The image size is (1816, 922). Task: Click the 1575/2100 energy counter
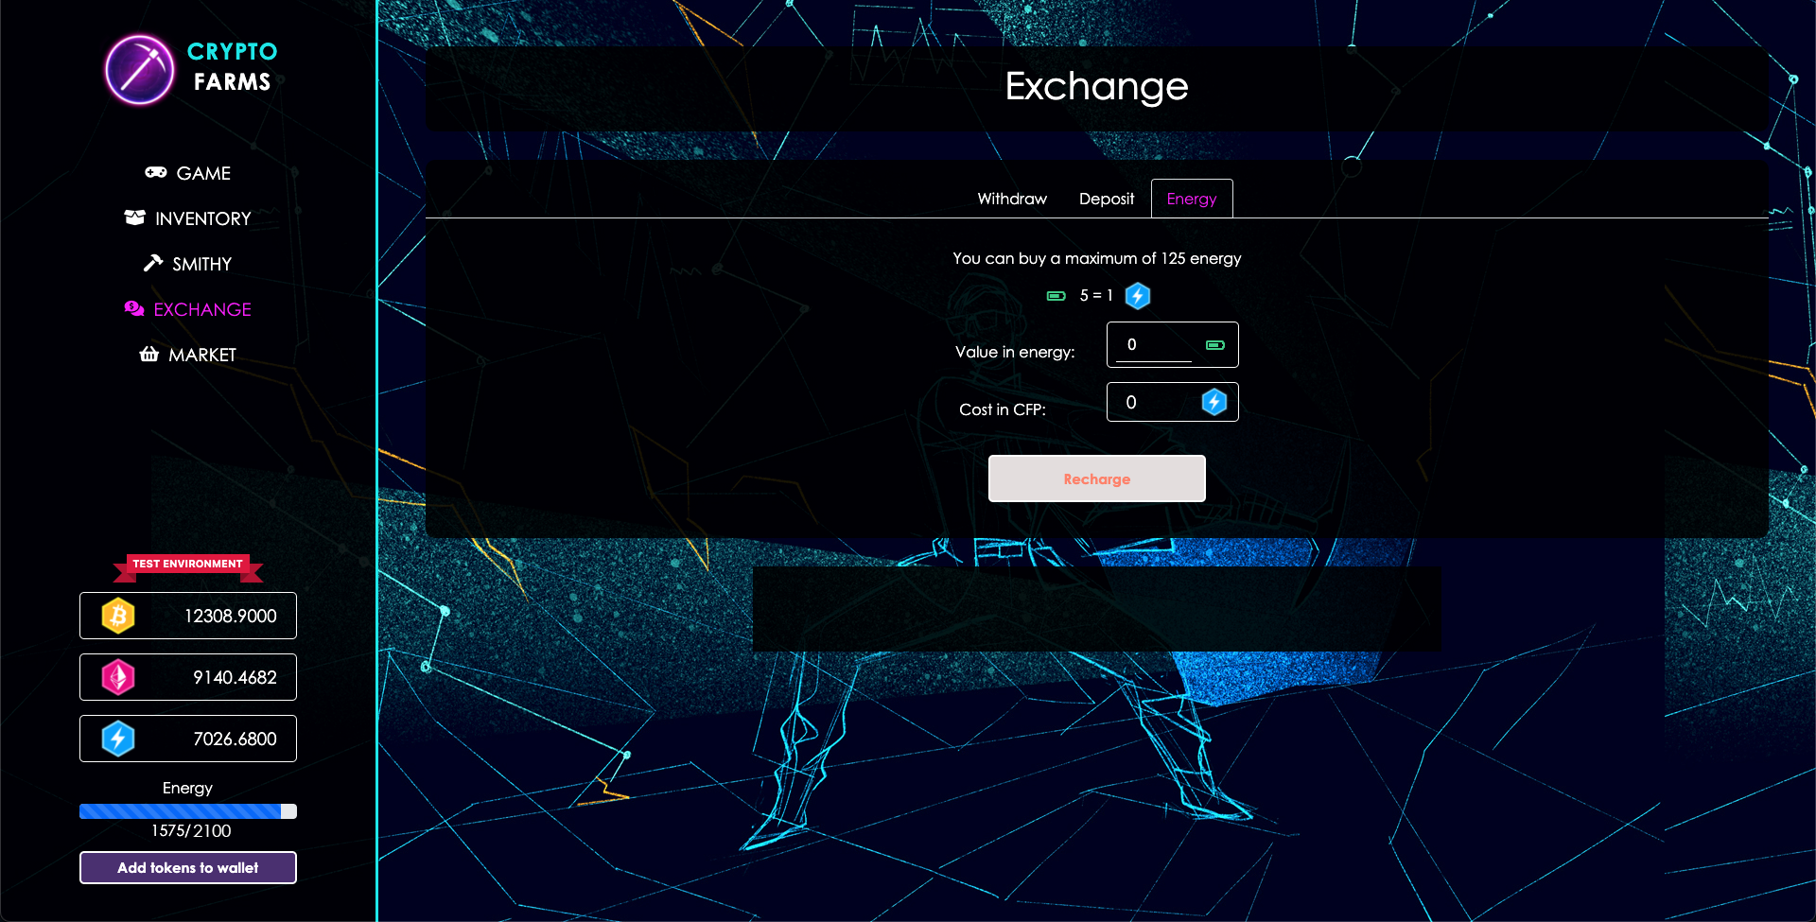[191, 830]
